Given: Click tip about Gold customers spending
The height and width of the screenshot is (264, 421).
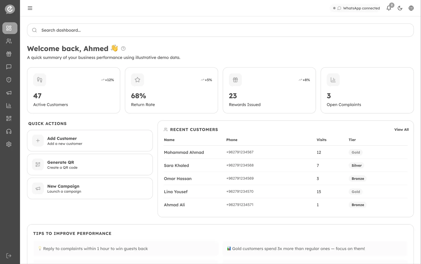Looking at the screenshot, I should [315, 249].
